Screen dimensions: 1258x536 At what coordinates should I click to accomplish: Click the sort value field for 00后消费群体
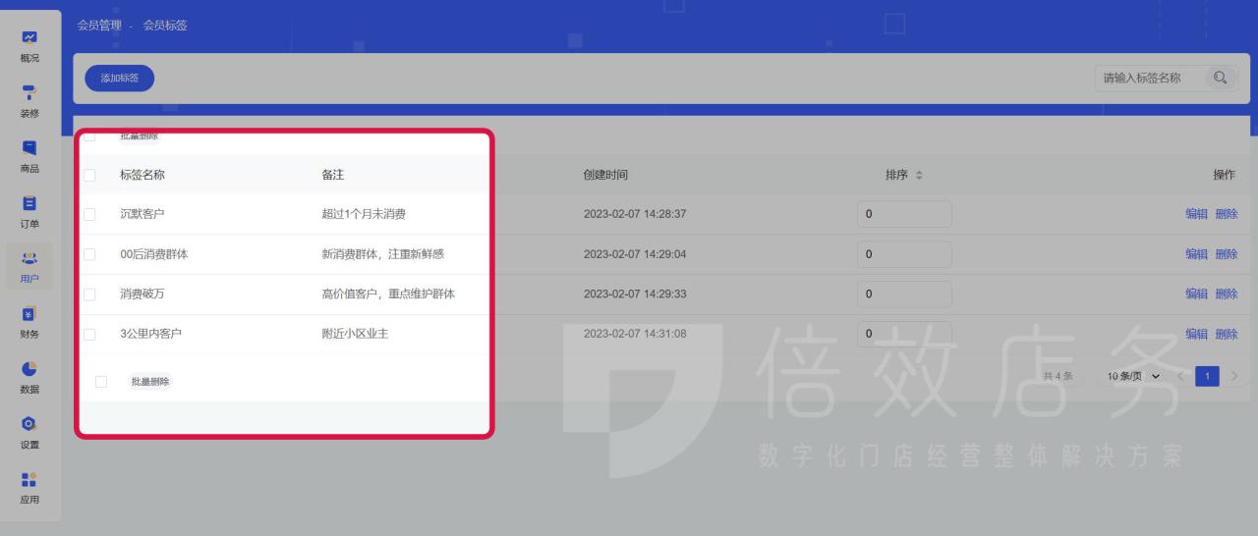coord(904,254)
